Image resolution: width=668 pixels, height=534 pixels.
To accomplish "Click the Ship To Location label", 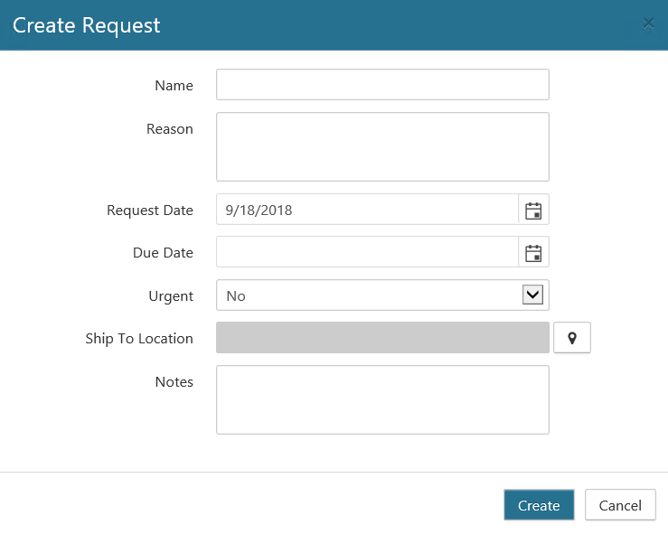I will [x=139, y=339].
